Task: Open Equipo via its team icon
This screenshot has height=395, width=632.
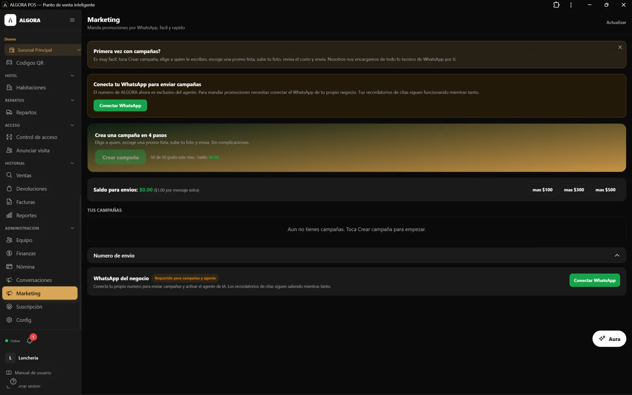Action: (x=9, y=240)
